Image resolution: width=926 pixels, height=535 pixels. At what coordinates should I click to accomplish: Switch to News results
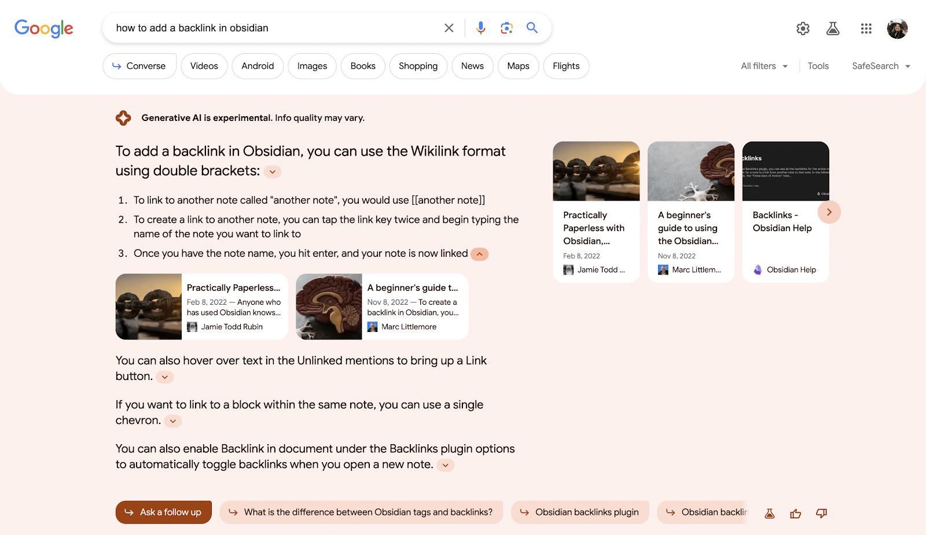[x=472, y=66]
